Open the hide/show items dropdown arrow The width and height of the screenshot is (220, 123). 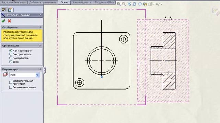pyautogui.click(x=162, y=4)
